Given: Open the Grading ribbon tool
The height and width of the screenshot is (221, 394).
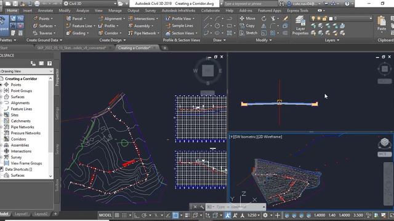Looking at the screenshot, I should pos(77,33).
